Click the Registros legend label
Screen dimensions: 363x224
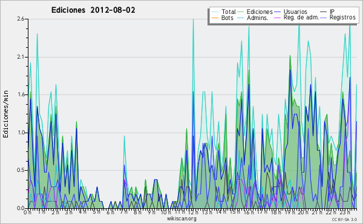pos(342,18)
